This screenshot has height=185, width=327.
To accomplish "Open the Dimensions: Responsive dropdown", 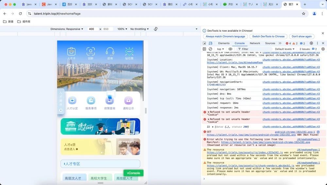I will (x=67, y=29).
